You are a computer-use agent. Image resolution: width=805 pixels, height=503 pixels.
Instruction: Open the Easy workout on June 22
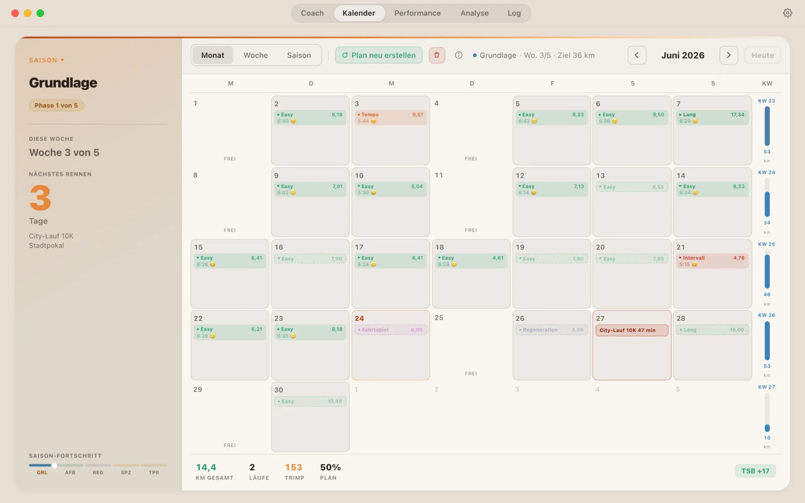pos(229,332)
